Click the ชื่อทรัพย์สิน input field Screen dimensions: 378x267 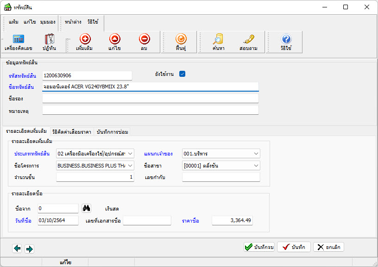pyautogui.click(x=151, y=87)
